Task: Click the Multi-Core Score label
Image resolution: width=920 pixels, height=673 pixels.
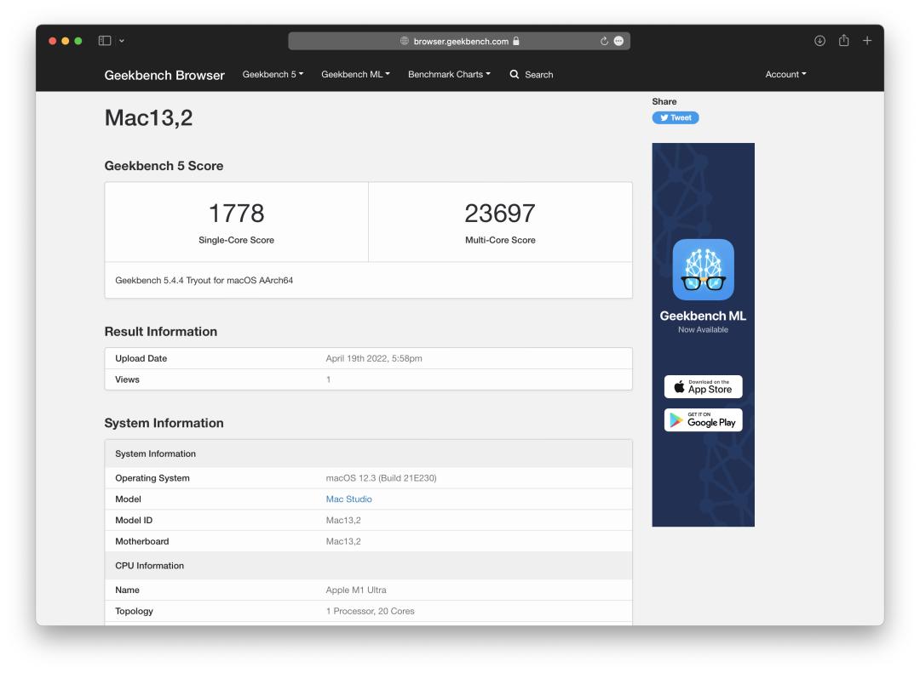Action: (501, 240)
